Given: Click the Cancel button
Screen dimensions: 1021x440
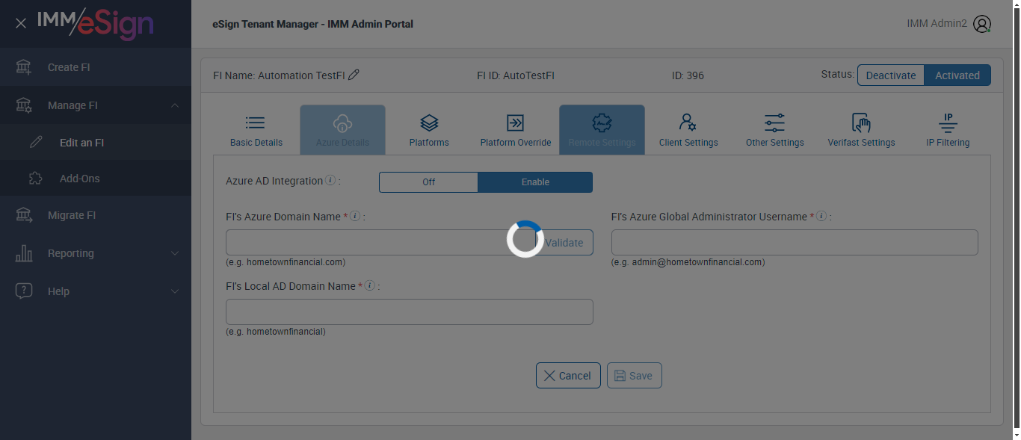Looking at the screenshot, I should pos(568,376).
